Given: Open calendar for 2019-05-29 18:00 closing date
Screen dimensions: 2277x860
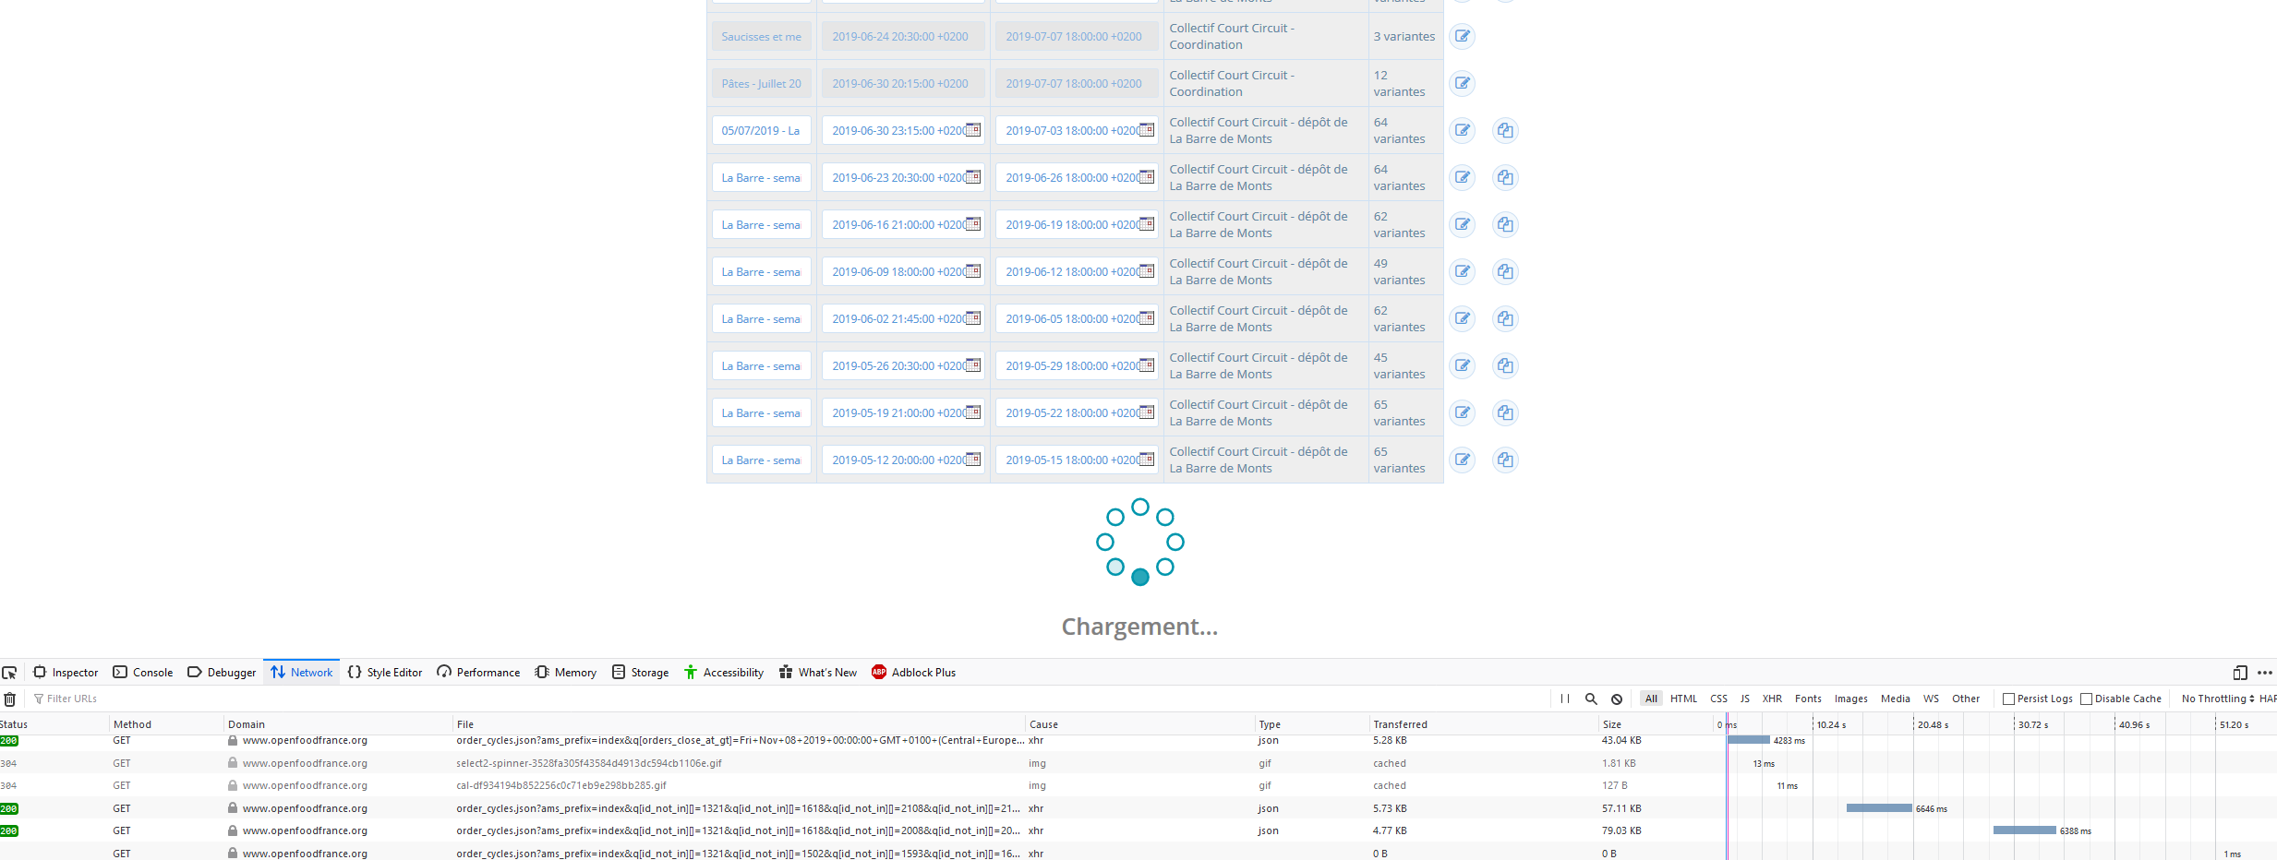Looking at the screenshot, I should [x=1147, y=365].
